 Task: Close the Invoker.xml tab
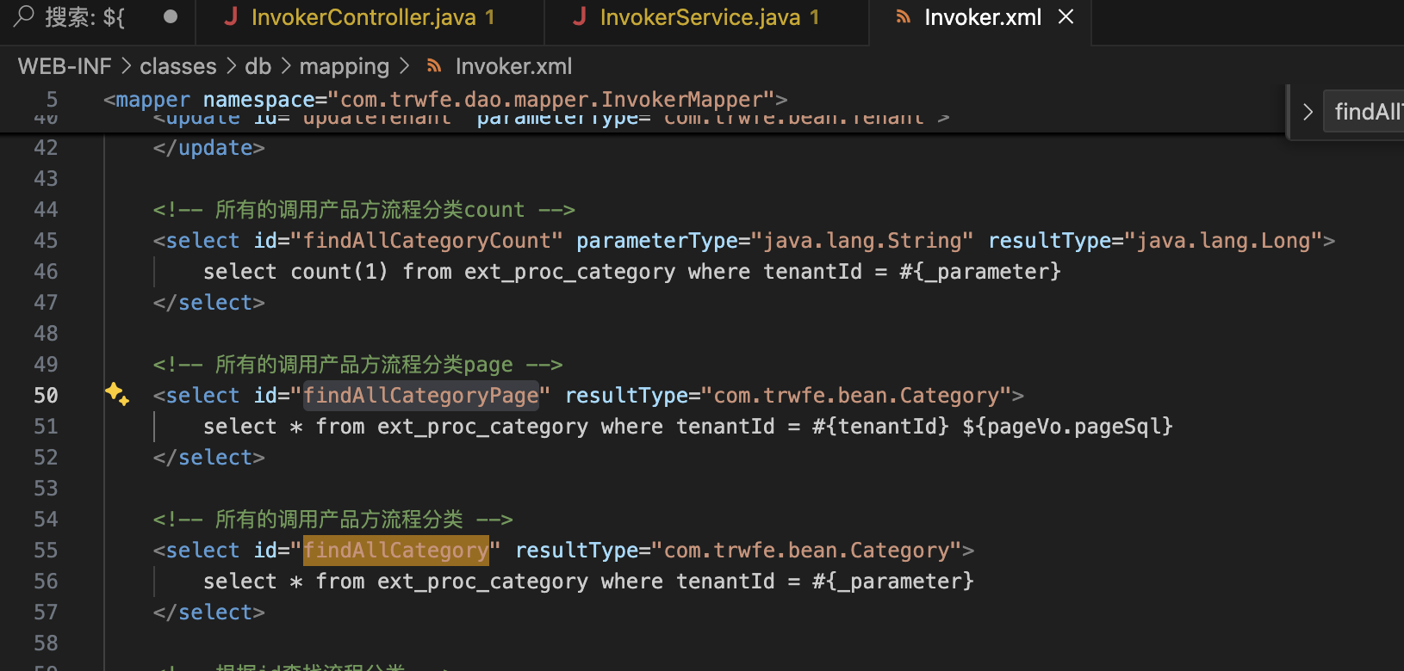1066,16
